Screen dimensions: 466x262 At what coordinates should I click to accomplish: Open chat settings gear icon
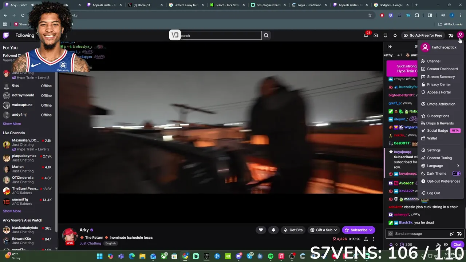coord(446,245)
